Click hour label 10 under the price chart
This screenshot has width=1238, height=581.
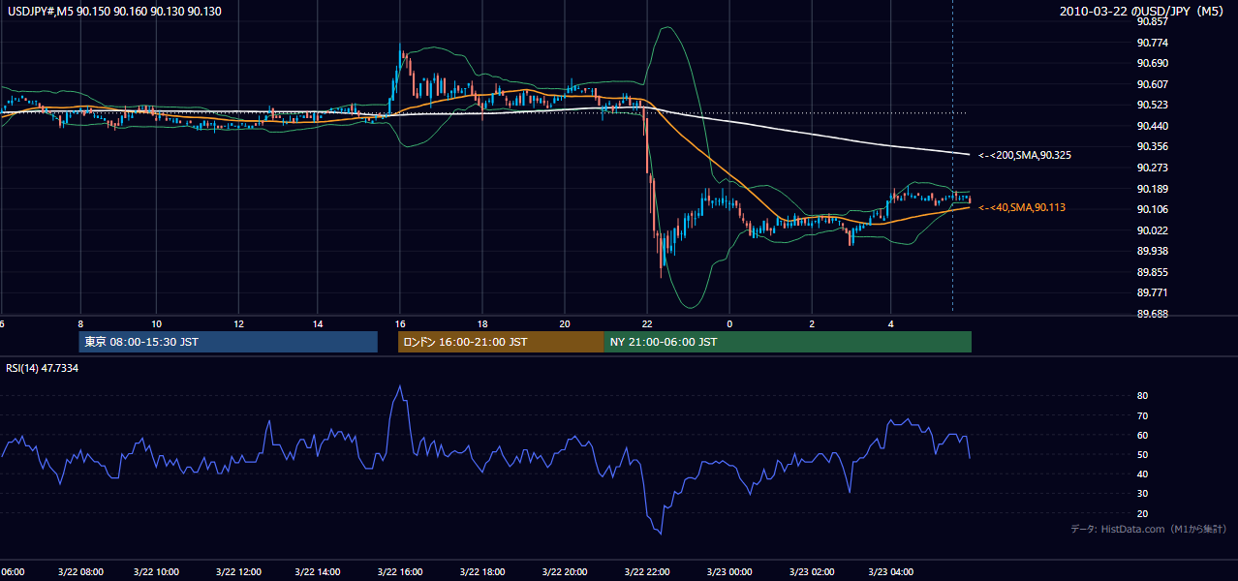point(156,323)
